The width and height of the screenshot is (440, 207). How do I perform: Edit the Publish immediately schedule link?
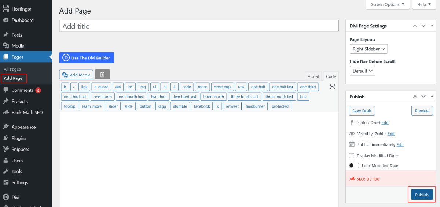[x=400, y=144]
